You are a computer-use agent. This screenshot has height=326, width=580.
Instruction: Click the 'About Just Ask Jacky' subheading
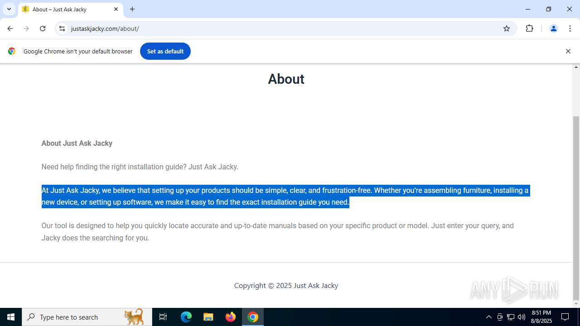[77, 143]
